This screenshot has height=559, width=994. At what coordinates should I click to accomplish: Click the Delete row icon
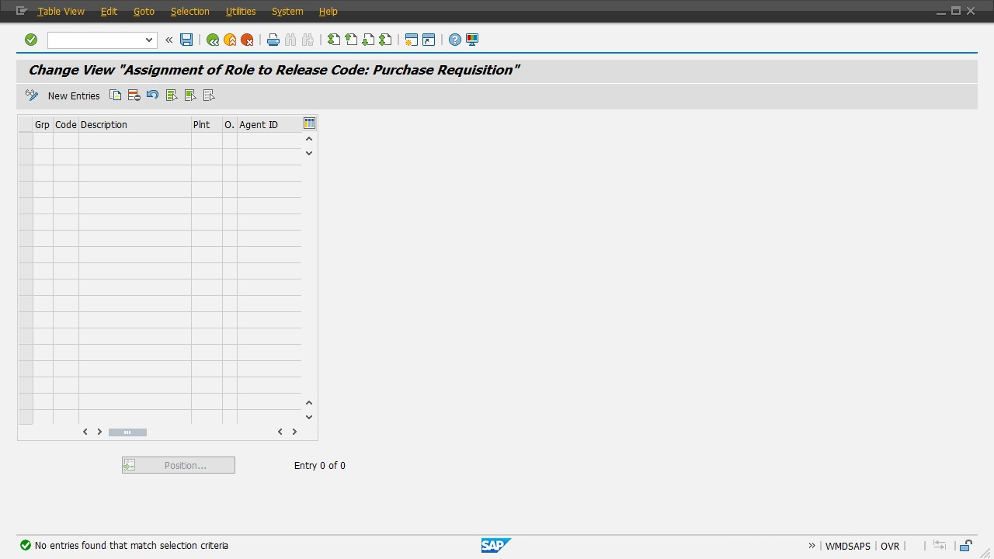pyautogui.click(x=134, y=95)
